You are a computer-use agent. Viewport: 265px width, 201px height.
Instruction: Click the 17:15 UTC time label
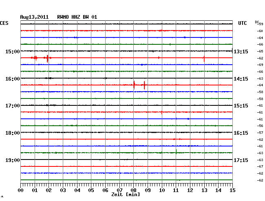(241, 160)
